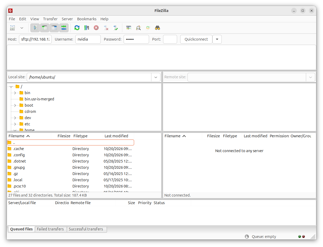Toggle the message log display

pos(35,28)
